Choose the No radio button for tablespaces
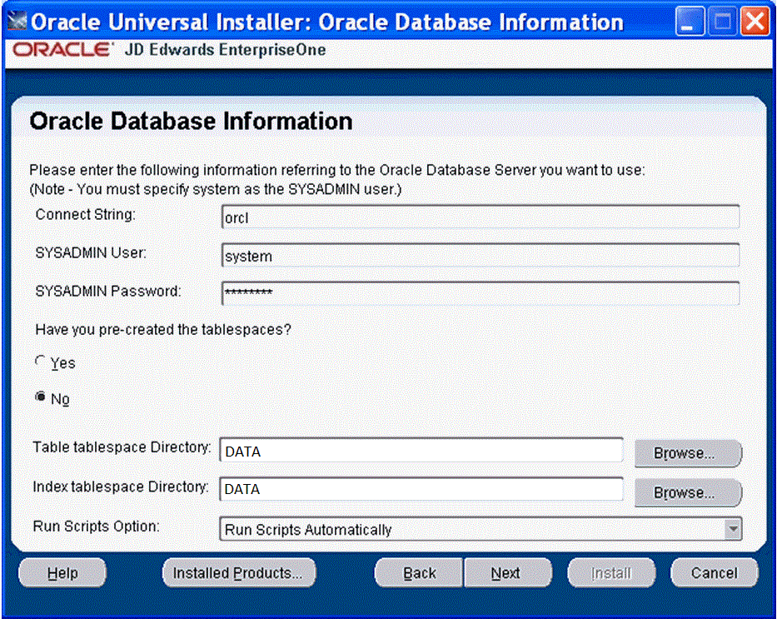777x619 pixels. tap(40, 398)
